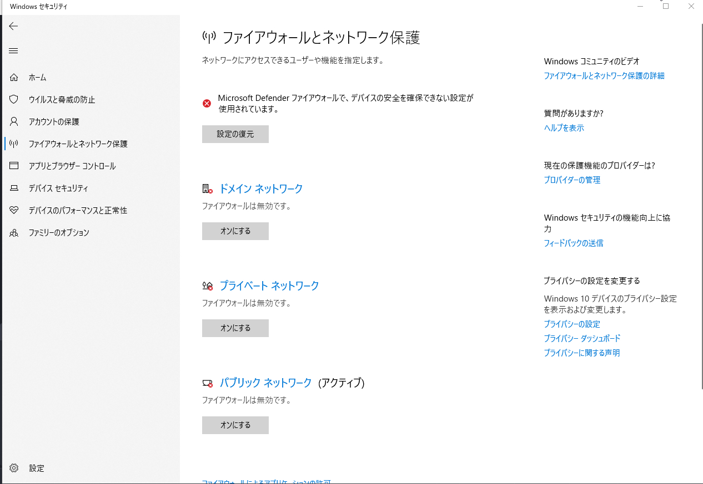The image size is (703, 484).
Task: Click the account protection person icon
Action: (14, 122)
